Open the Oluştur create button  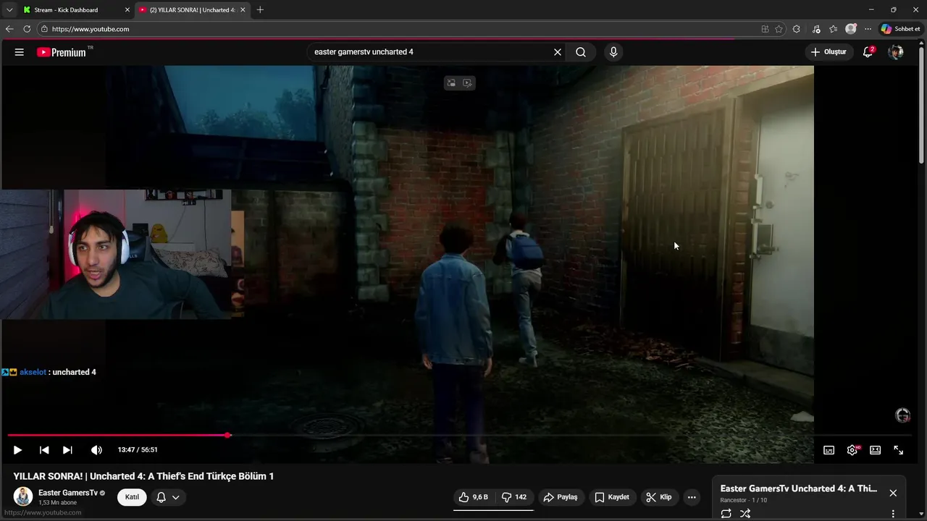(829, 52)
